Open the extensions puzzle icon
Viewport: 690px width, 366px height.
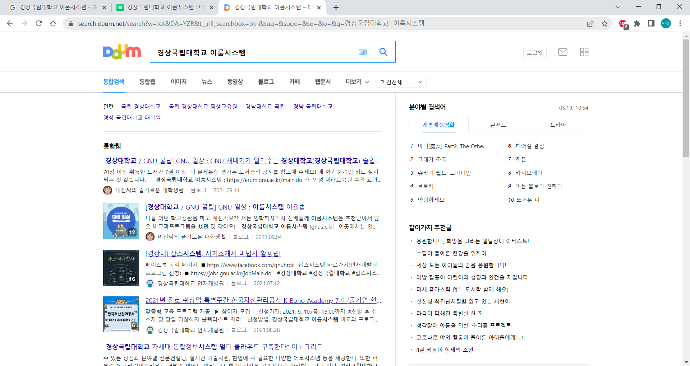[637, 23]
